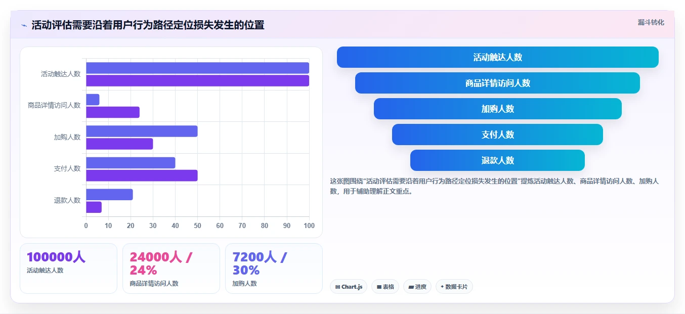Click the purple bar for 支付人数
This screenshot has height=314, width=685.
click(142, 175)
